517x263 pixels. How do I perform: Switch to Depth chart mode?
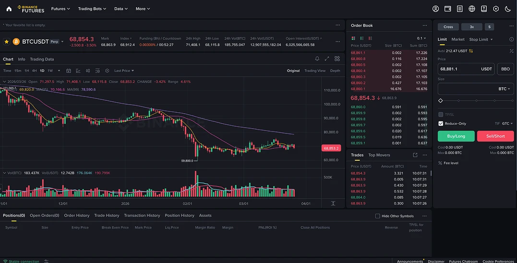click(x=335, y=71)
